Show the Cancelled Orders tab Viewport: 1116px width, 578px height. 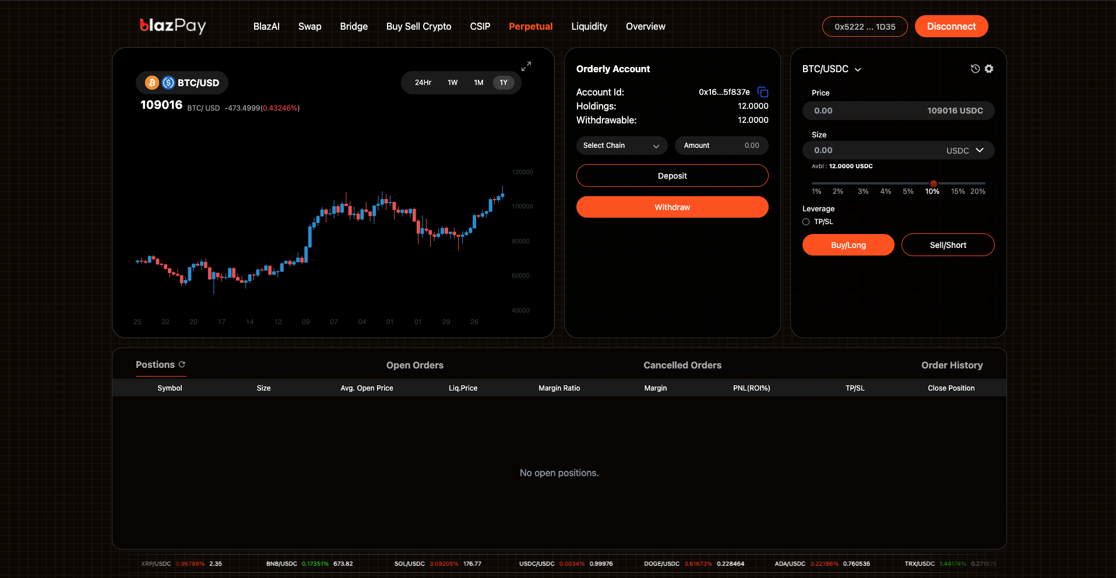(682, 365)
